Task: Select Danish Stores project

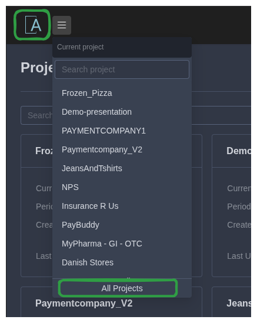Action: (x=122, y=262)
